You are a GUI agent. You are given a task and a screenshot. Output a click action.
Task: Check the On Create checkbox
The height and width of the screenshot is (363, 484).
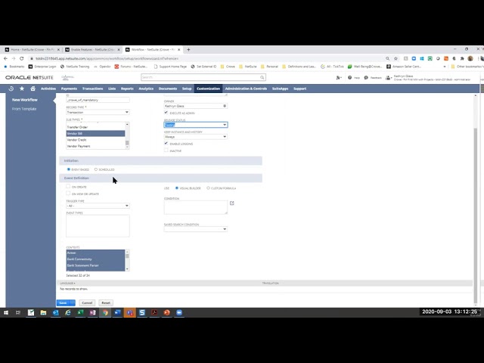[x=68, y=187]
